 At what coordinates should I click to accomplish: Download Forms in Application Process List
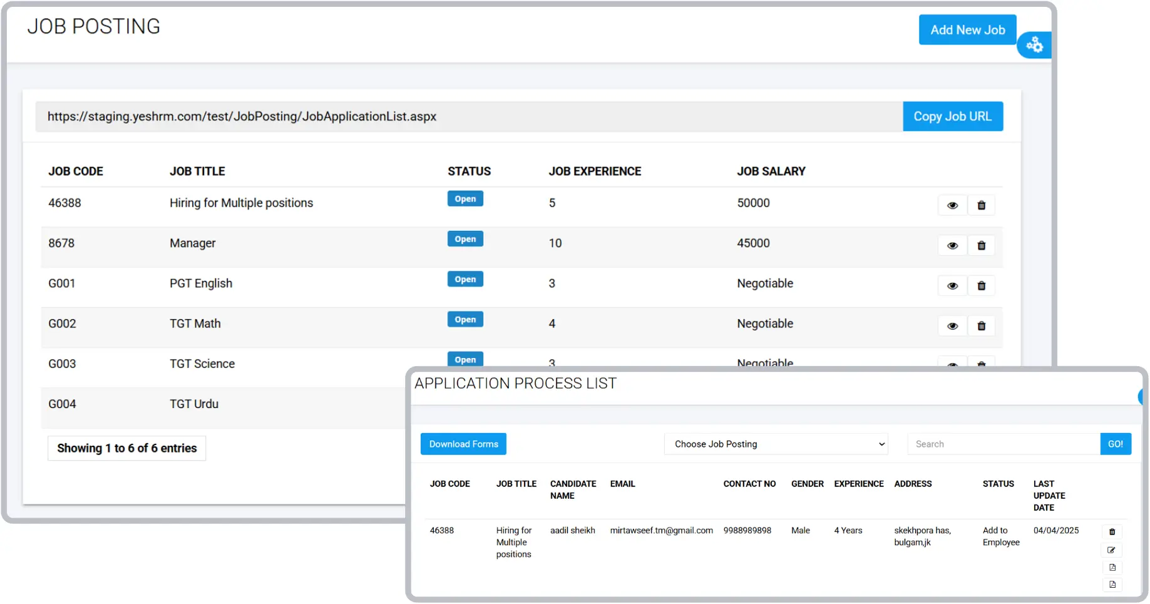point(463,444)
